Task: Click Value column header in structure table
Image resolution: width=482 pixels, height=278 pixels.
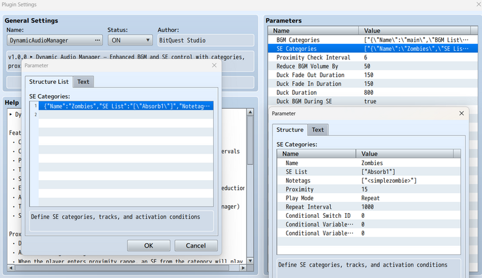Action: click(x=404, y=154)
